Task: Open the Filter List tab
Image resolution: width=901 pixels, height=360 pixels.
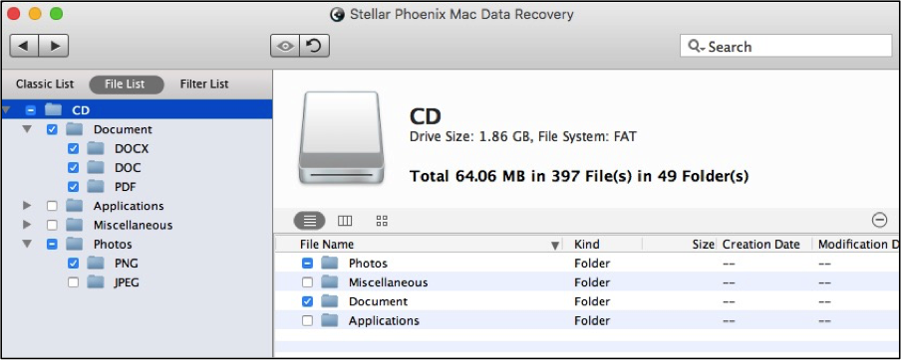Action: (204, 85)
